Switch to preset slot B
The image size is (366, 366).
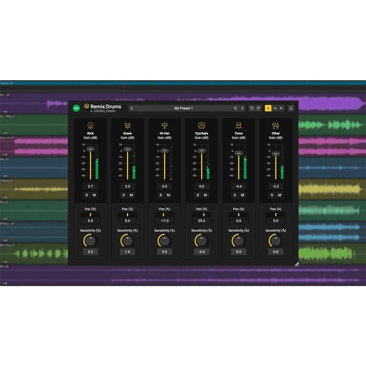click(281, 108)
